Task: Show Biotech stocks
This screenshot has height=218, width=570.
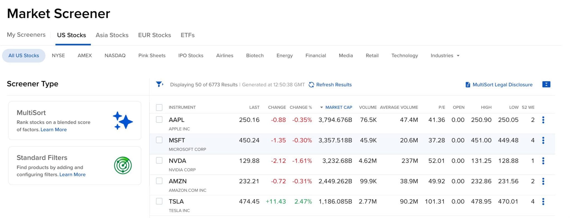Action: [255, 56]
